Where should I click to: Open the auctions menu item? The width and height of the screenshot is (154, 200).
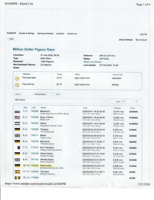60,34
